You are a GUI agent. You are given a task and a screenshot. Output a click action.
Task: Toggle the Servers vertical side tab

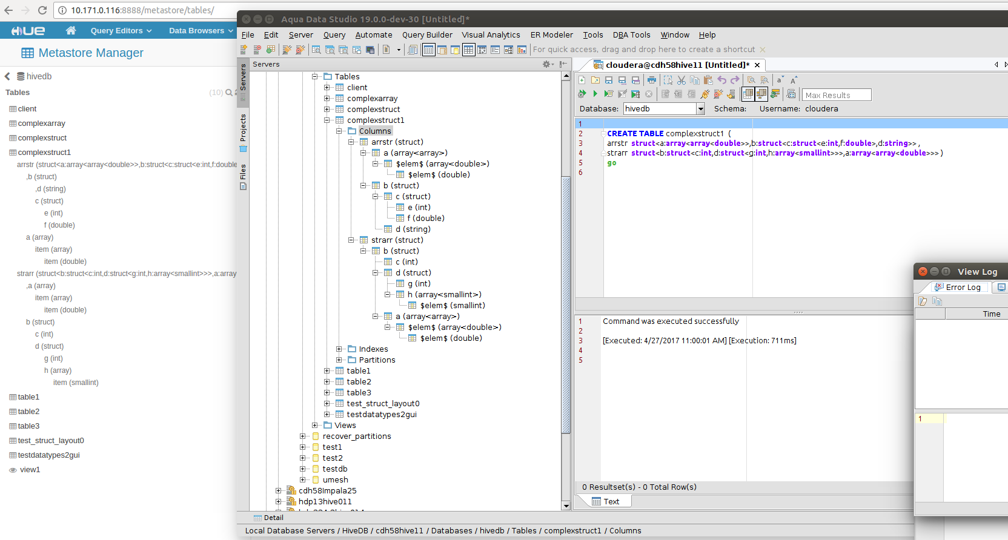point(243,77)
